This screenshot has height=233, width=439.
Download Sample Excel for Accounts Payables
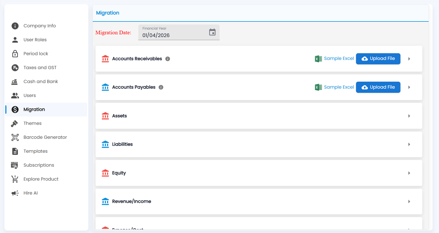339,87
